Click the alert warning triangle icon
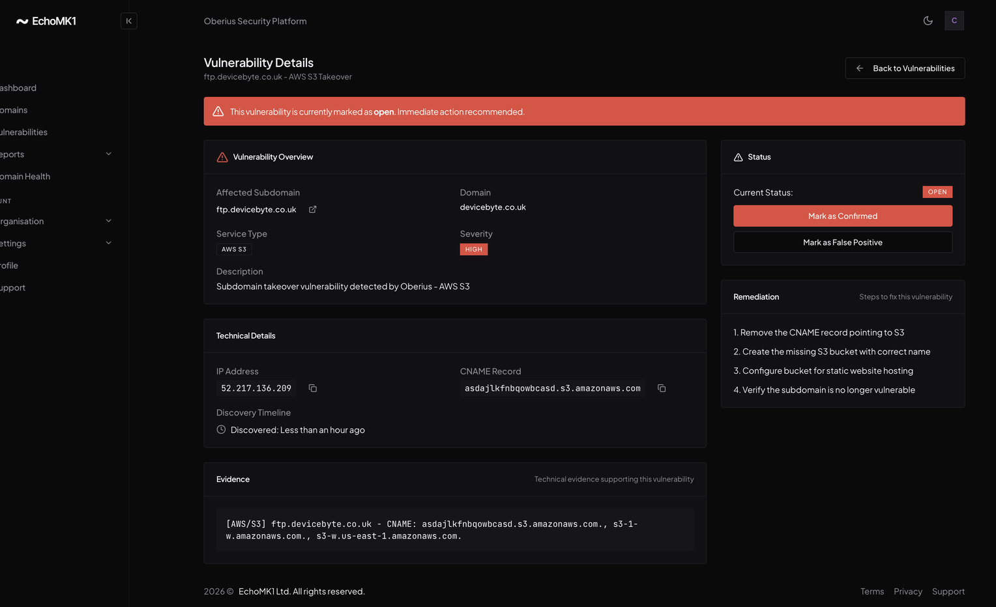The height and width of the screenshot is (607, 996). pos(218,111)
